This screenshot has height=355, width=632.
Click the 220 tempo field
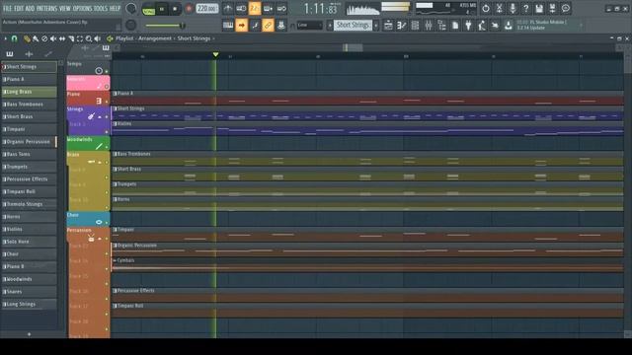pos(207,9)
